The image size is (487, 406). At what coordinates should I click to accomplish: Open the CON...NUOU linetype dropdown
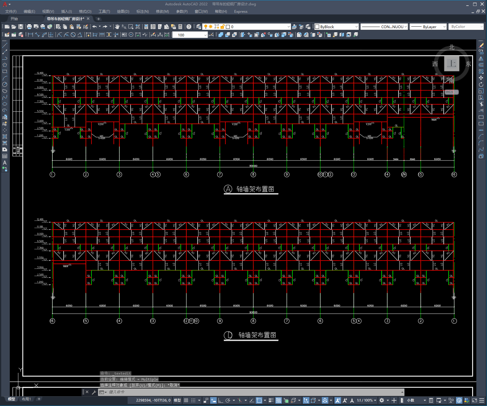(x=384, y=27)
